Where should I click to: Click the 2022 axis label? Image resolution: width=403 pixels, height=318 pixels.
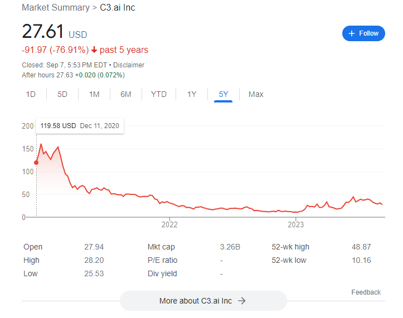pyautogui.click(x=169, y=225)
